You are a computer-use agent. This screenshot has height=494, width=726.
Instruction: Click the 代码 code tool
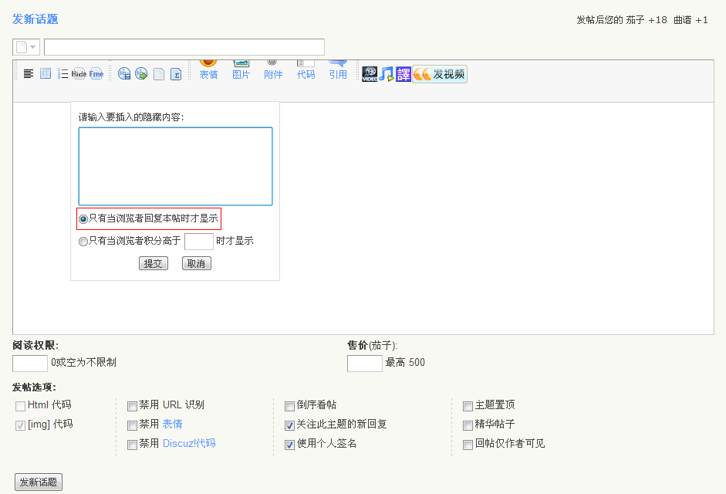(306, 70)
